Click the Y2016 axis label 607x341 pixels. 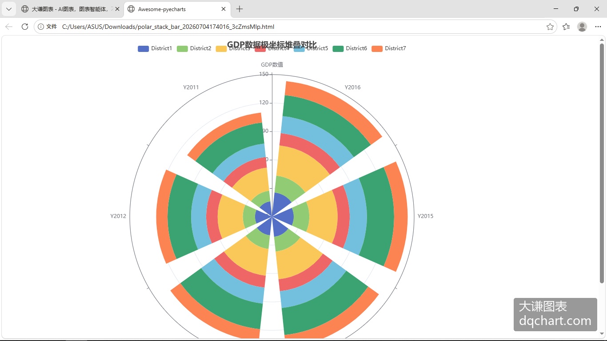[x=353, y=87]
